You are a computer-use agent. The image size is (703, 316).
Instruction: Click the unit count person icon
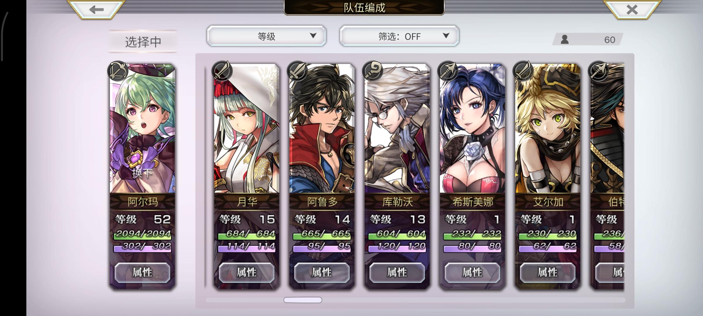click(564, 39)
